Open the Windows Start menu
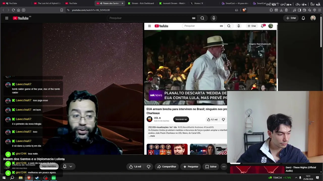Viewport: 323px width, 181px height. tap(4, 178)
